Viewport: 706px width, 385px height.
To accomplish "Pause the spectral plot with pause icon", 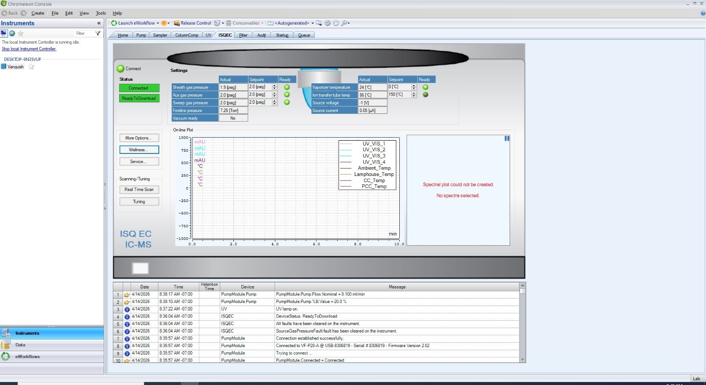I will pyautogui.click(x=507, y=138).
